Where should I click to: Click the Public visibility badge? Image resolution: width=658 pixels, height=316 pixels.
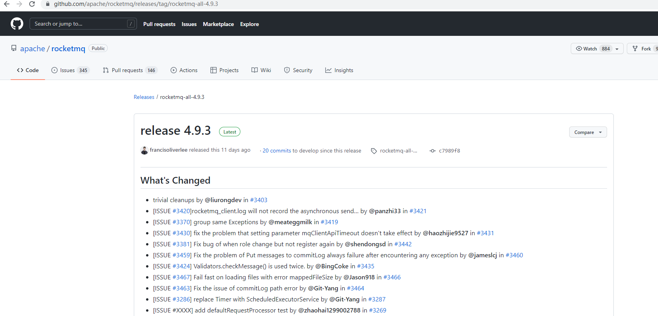98,48
